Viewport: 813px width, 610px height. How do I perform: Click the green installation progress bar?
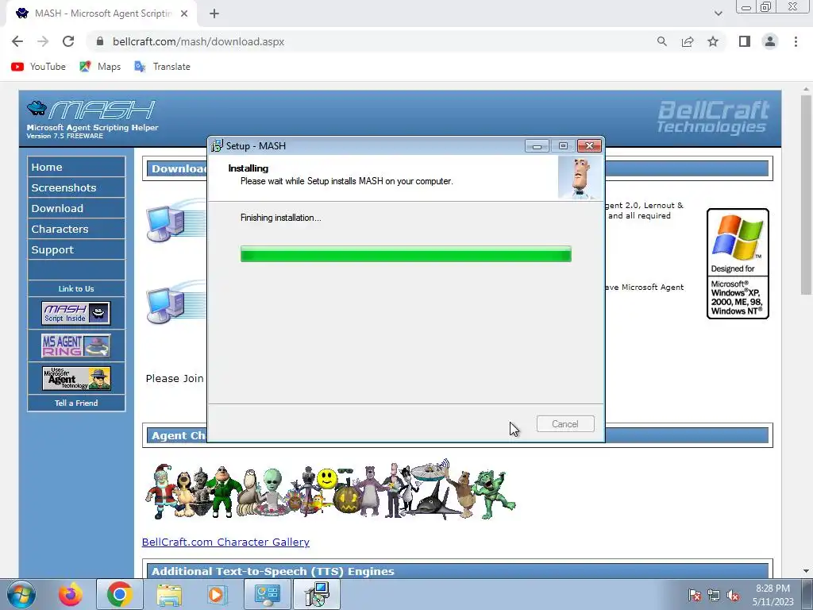[406, 254]
